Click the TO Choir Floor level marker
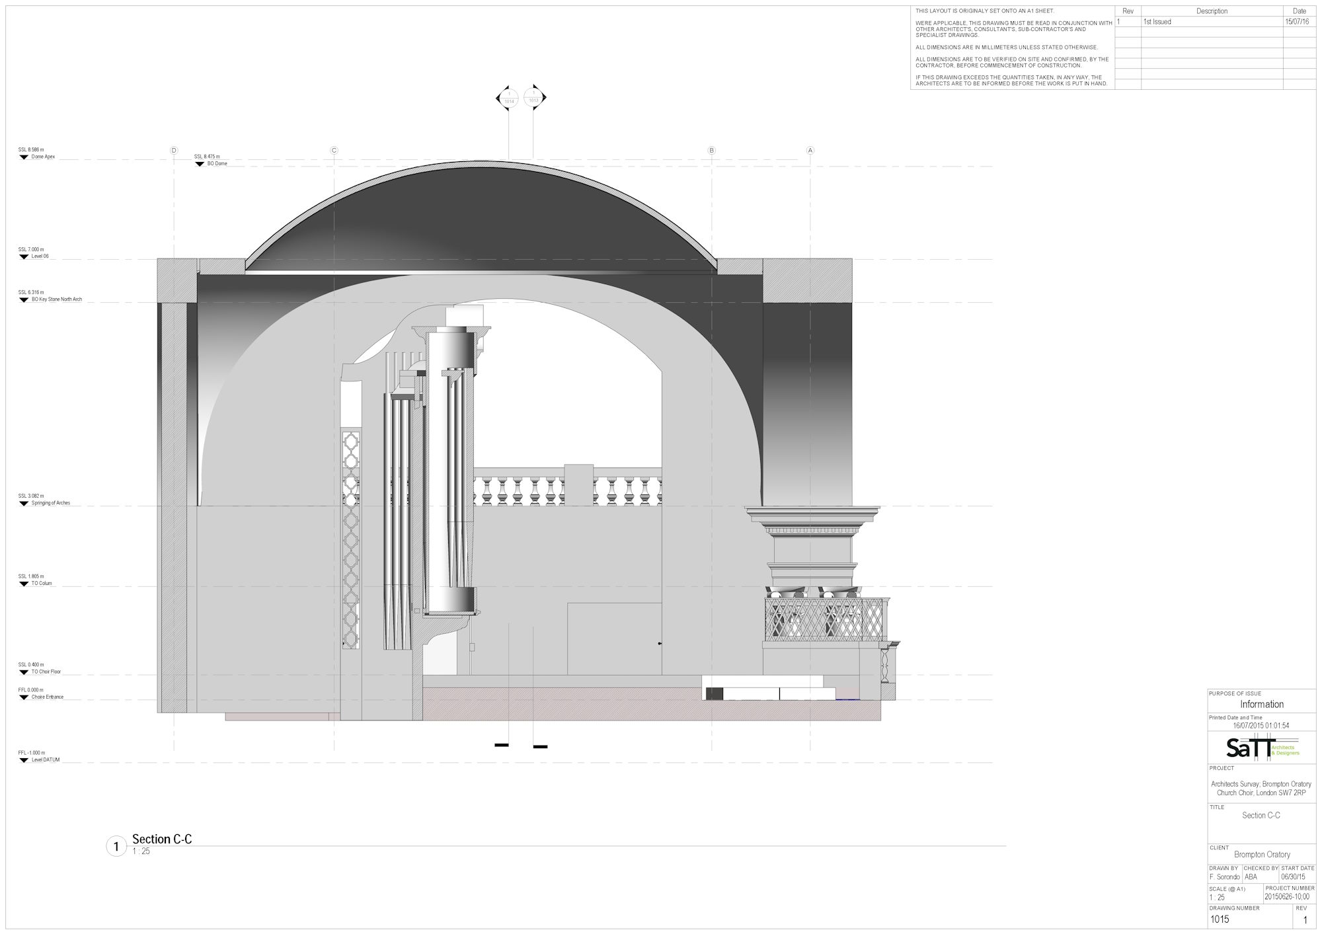This screenshot has height=934, width=1322. coord(24,672)
